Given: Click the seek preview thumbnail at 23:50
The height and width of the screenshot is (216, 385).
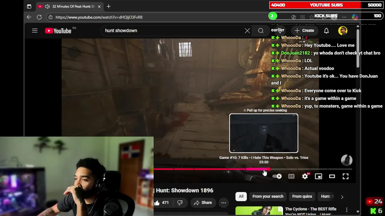Looking at the screenshot, I should [264, 133].
